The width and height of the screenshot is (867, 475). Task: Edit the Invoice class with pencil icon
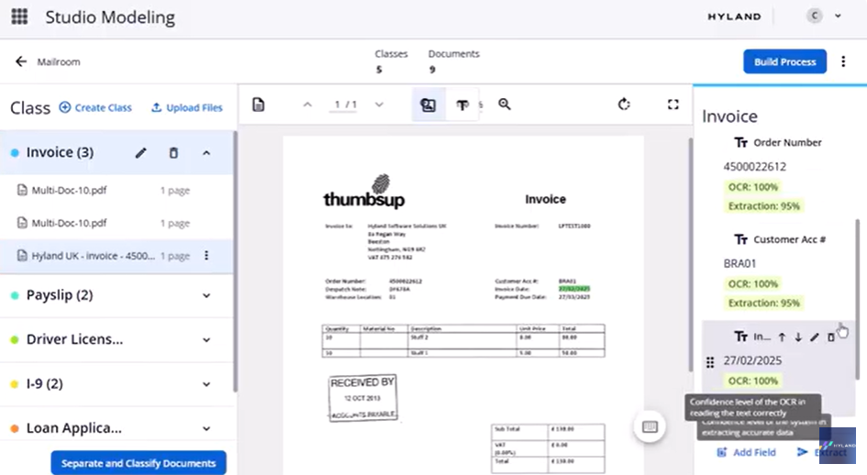click(141, 152)
